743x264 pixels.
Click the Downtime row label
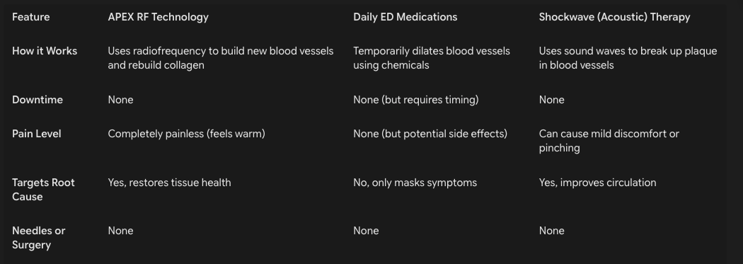[x=38, y=100]
